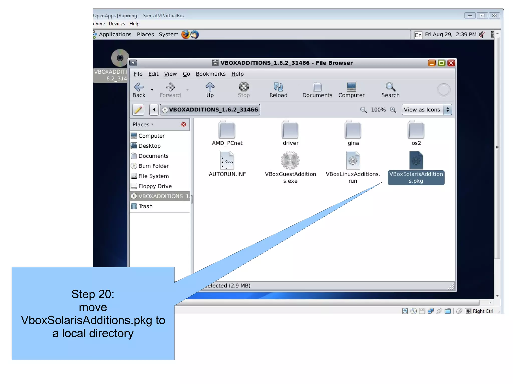
Task: Click the 100% zoom level
Action: tap(378, 110)
